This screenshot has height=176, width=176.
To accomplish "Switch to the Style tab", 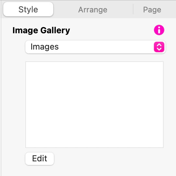I will [28, 9].
